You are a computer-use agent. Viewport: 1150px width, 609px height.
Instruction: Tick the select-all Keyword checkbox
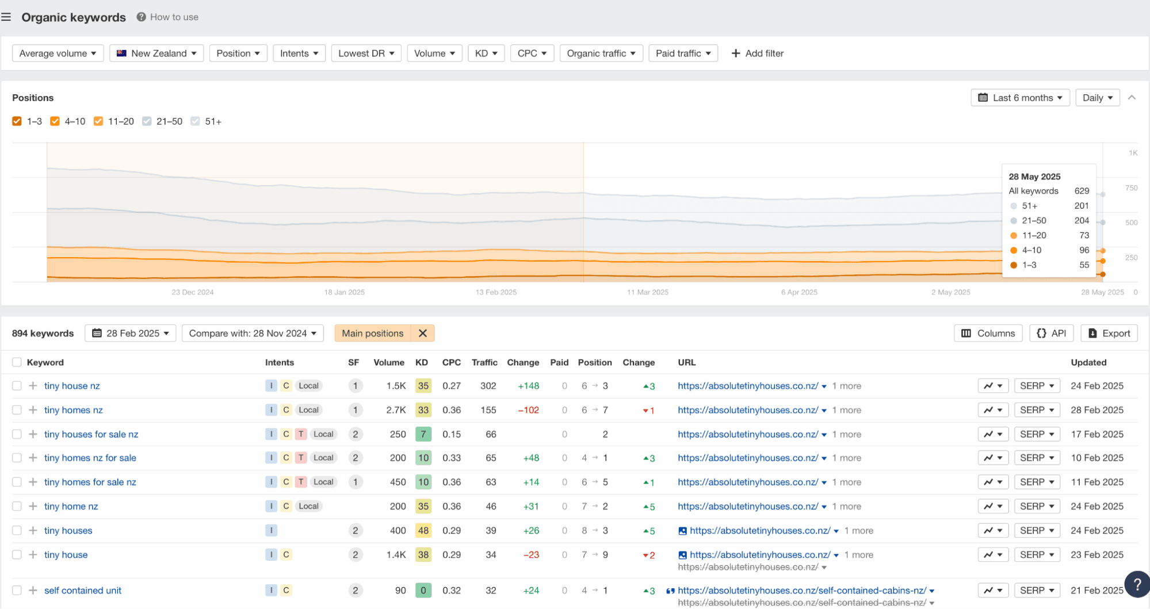click(17, 362)
